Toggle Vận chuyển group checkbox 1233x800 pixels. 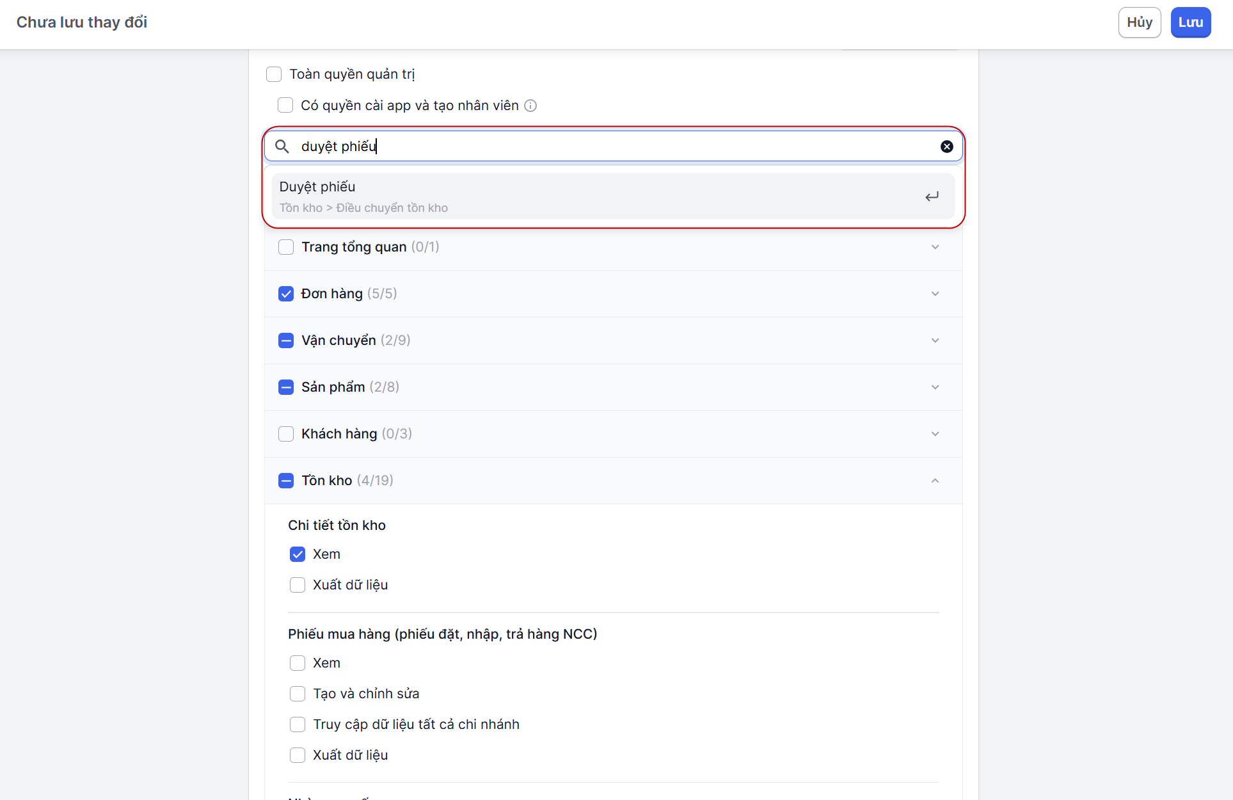(x=286, y=340)
